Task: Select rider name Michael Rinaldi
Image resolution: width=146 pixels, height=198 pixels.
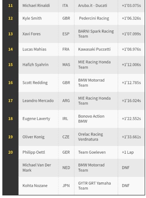Action: pos(36,5)
